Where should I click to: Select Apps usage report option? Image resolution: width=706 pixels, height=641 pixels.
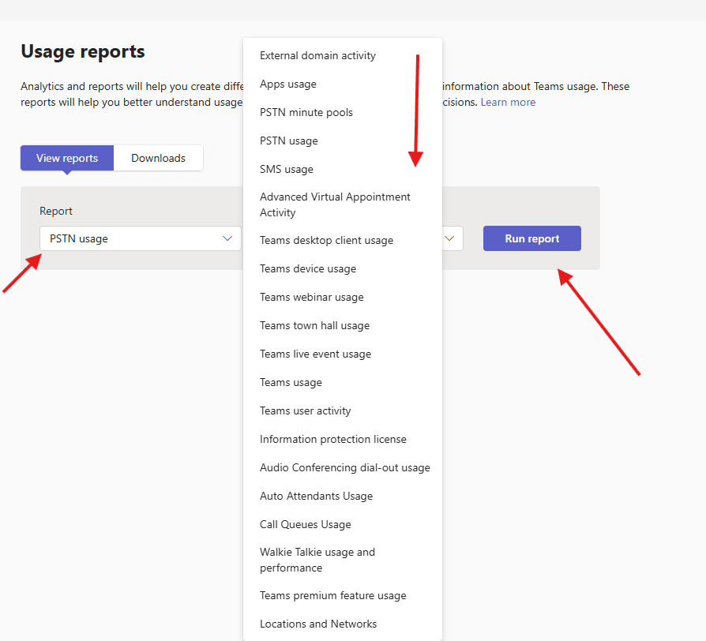(288, 84)
